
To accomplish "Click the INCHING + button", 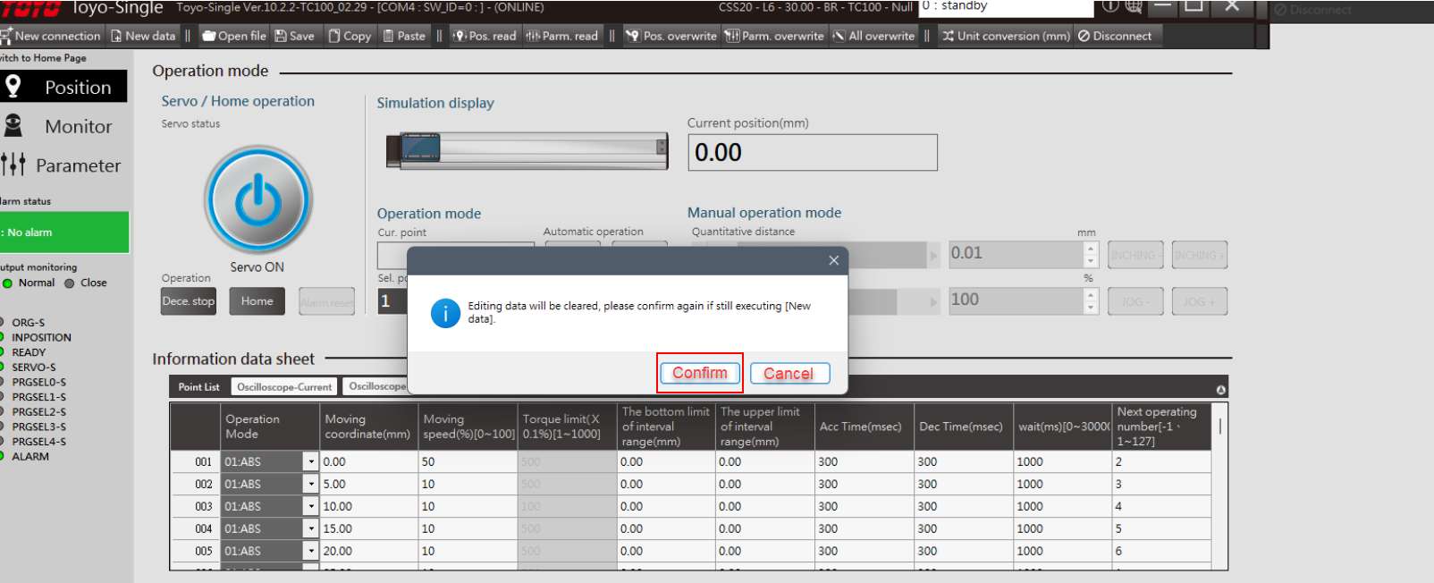I will point(1200,255).
